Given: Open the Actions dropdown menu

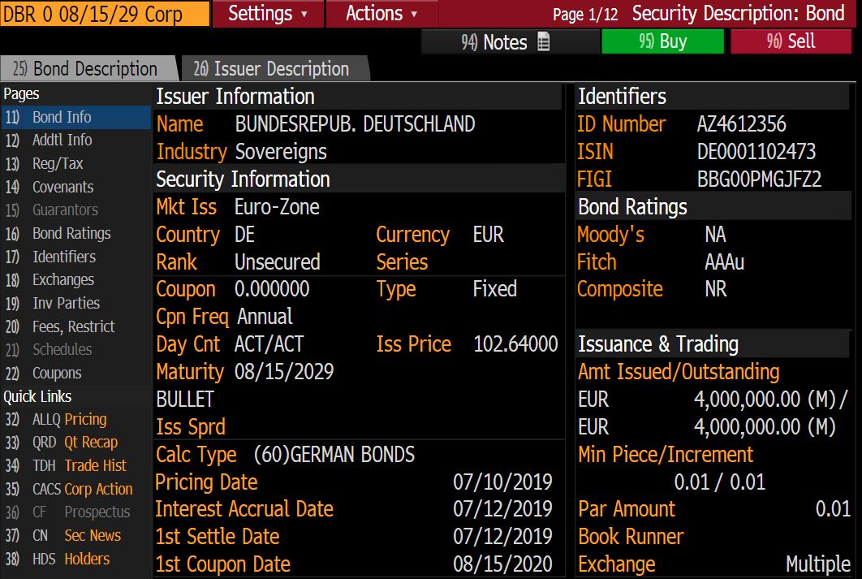Looking at the screenshot, I should pos(382,13).
